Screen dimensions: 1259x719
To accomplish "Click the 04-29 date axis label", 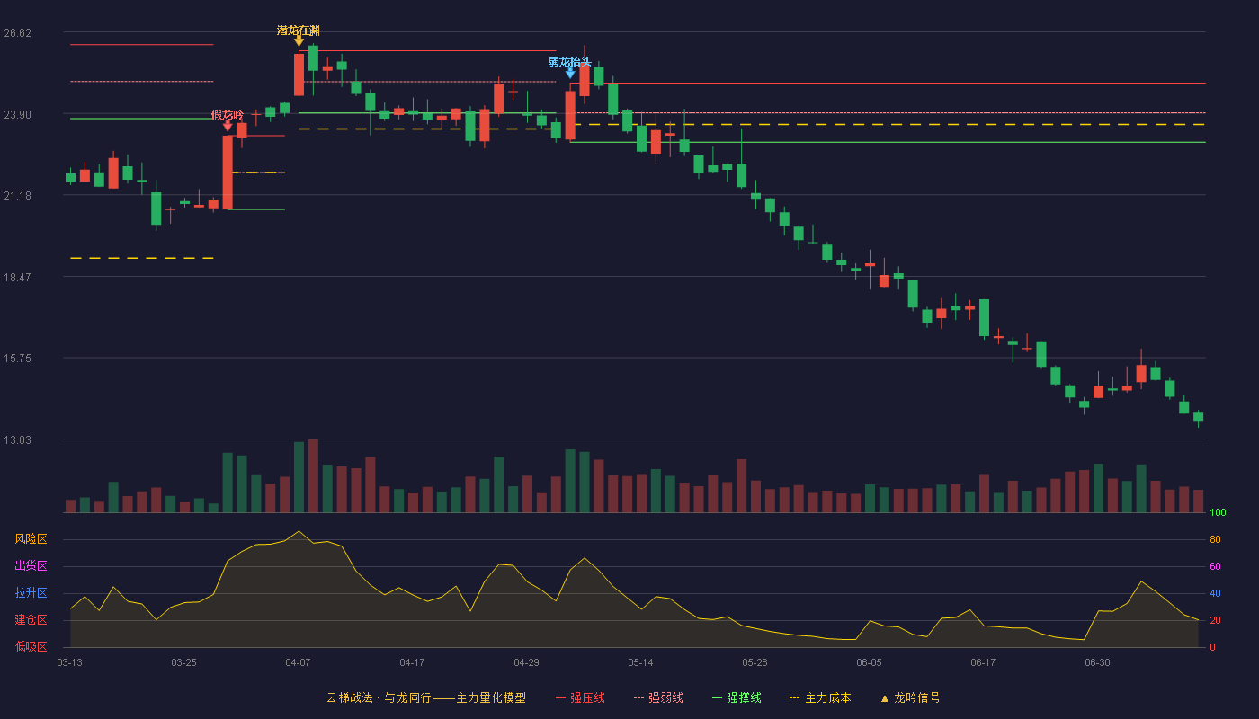I will (x=526, y=662).
